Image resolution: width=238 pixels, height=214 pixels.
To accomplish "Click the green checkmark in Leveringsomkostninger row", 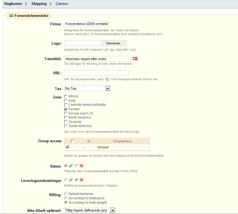I will pyautogui.click(x=71, y=180).
